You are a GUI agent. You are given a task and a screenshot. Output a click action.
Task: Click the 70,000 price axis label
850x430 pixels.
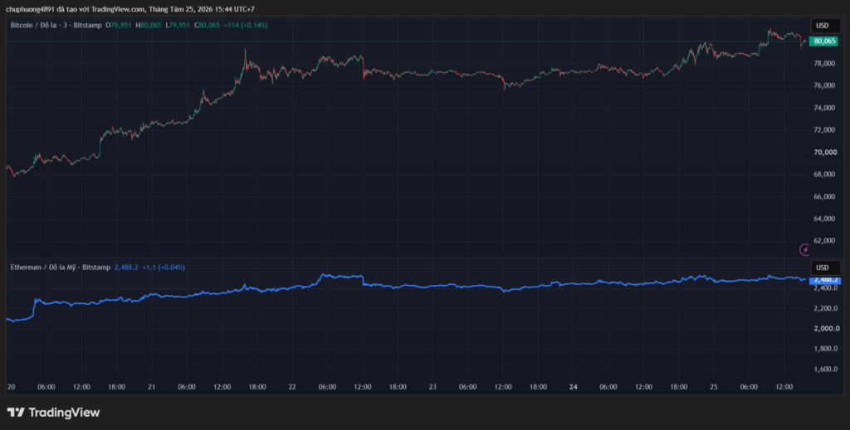click(825, 152)
